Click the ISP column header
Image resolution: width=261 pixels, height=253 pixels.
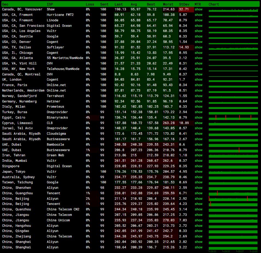coord(50,4)
